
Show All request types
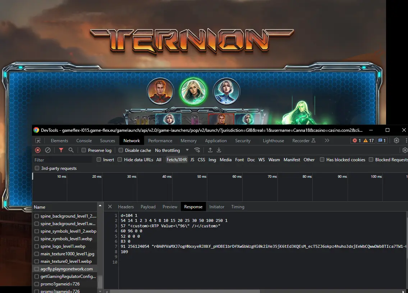click(x=159, y=160)
